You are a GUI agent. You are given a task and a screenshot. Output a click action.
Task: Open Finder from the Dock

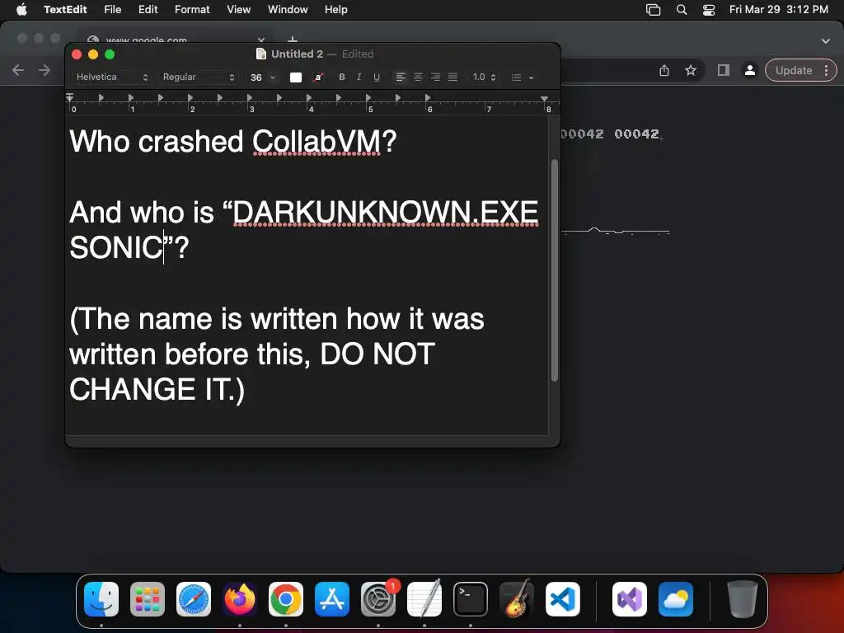(x=101, y=599)
